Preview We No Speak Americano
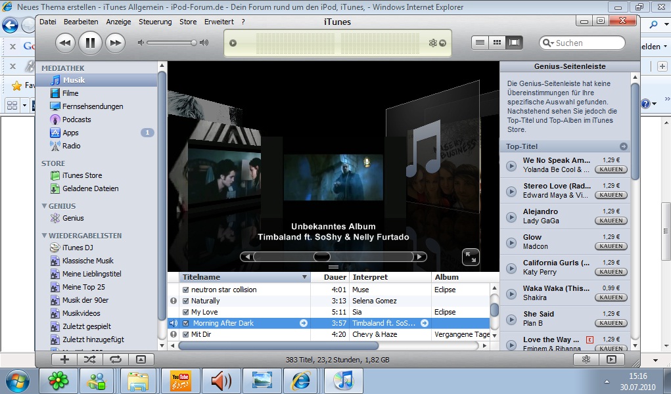The height and width of the screenshot is (394, 671). (x=511, y=165)
